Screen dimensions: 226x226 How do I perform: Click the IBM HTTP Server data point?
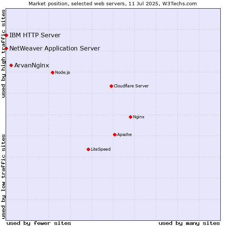(6, 35)
